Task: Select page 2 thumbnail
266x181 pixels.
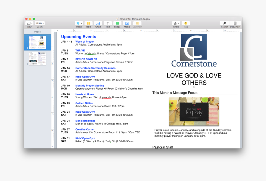Action: click(38, 58)
